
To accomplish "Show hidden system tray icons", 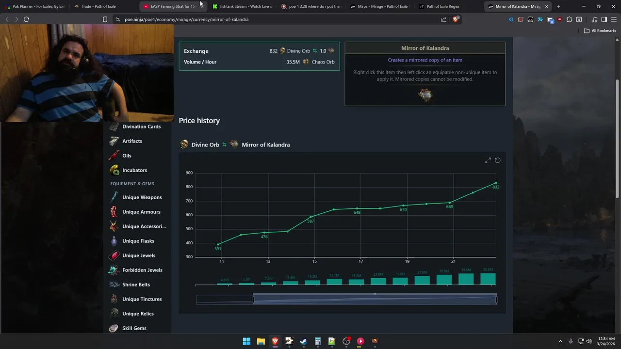I will click(x=560, y=341).
